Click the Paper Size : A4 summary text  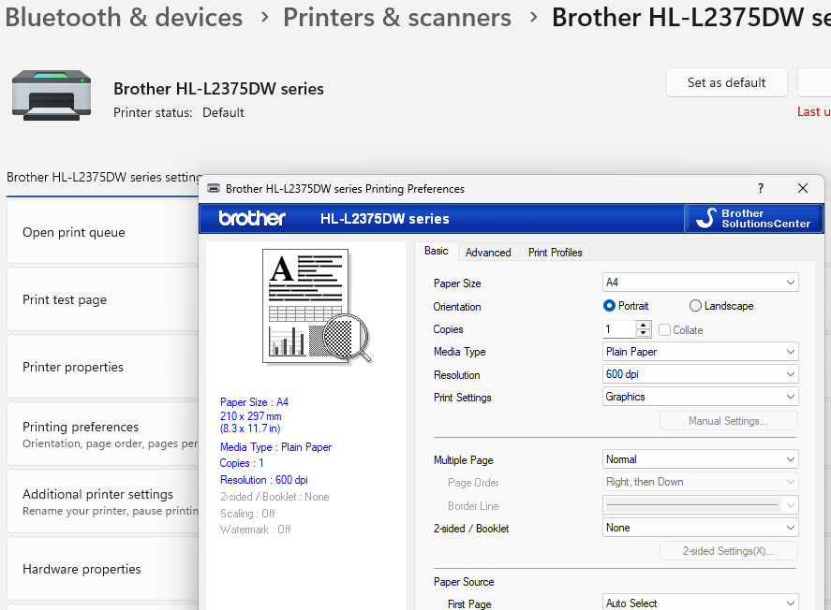pyautogui.click(x=254, y=402)
